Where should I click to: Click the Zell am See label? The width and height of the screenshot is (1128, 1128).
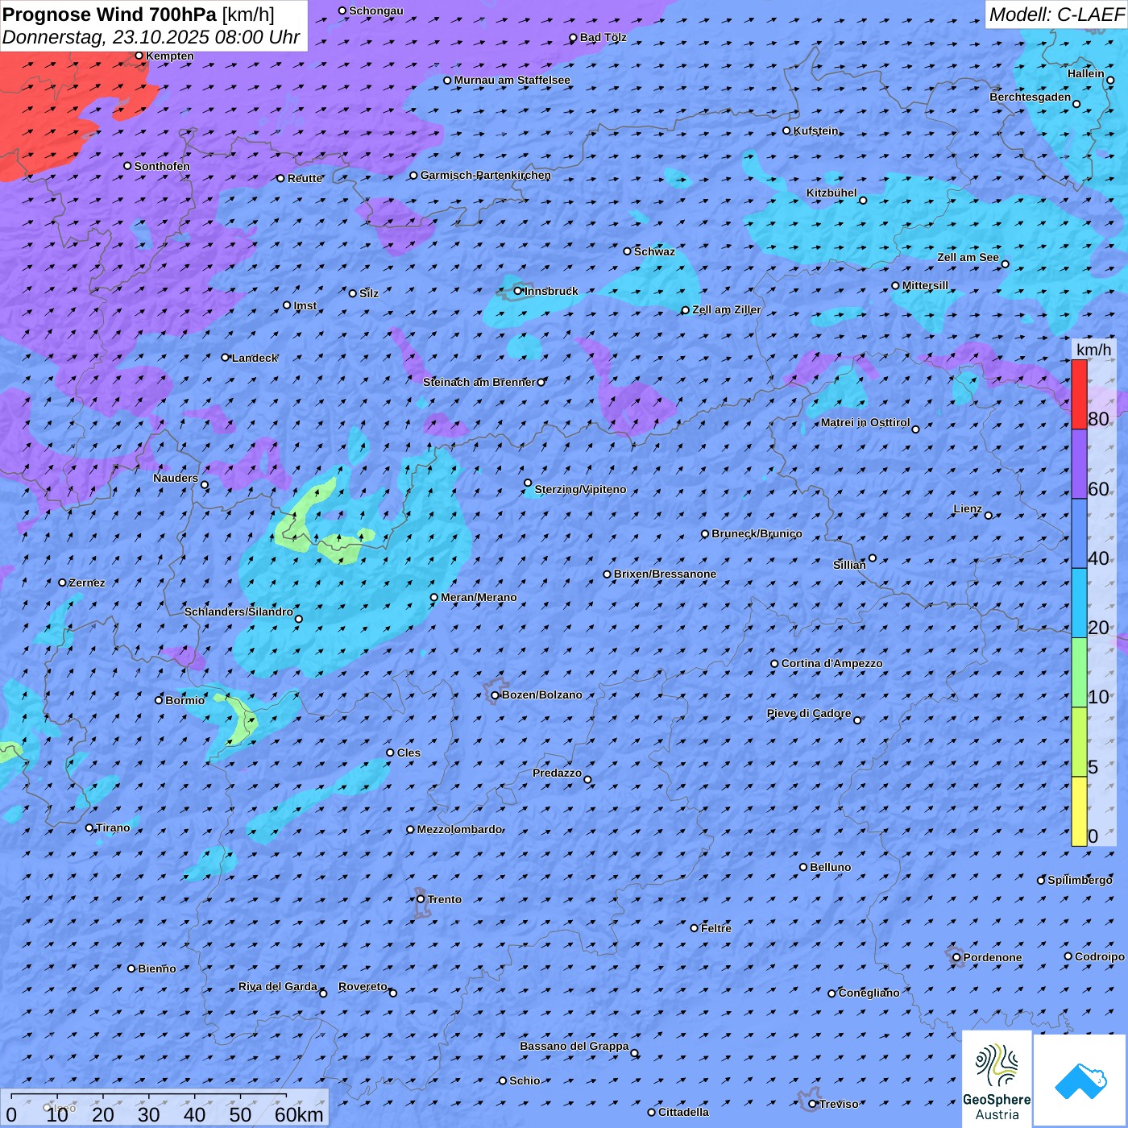[x=968, y=257]
